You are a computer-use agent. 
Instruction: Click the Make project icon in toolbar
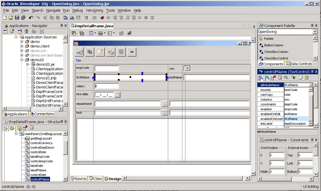click(x=65, y=18)
